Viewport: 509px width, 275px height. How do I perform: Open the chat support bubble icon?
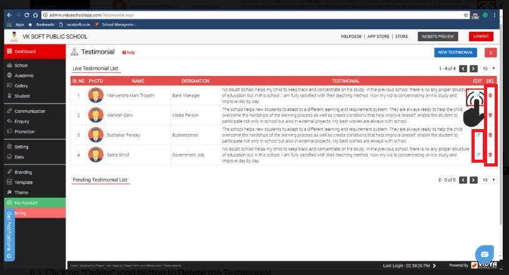pos(484,254)
